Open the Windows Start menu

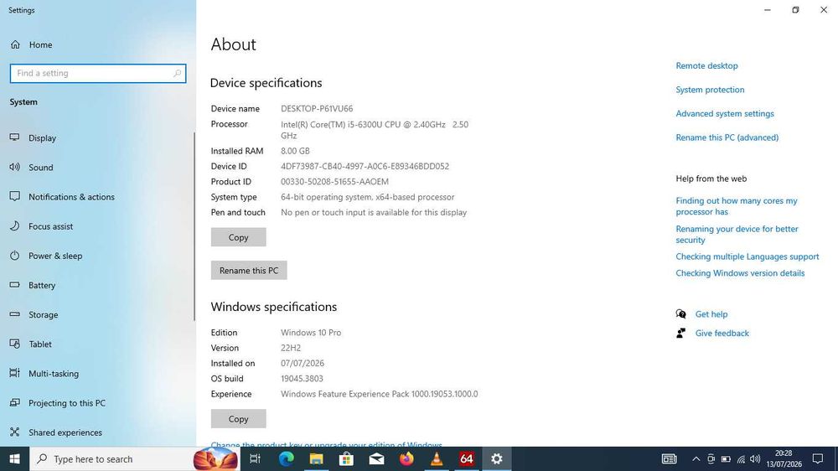pos(14,458)
